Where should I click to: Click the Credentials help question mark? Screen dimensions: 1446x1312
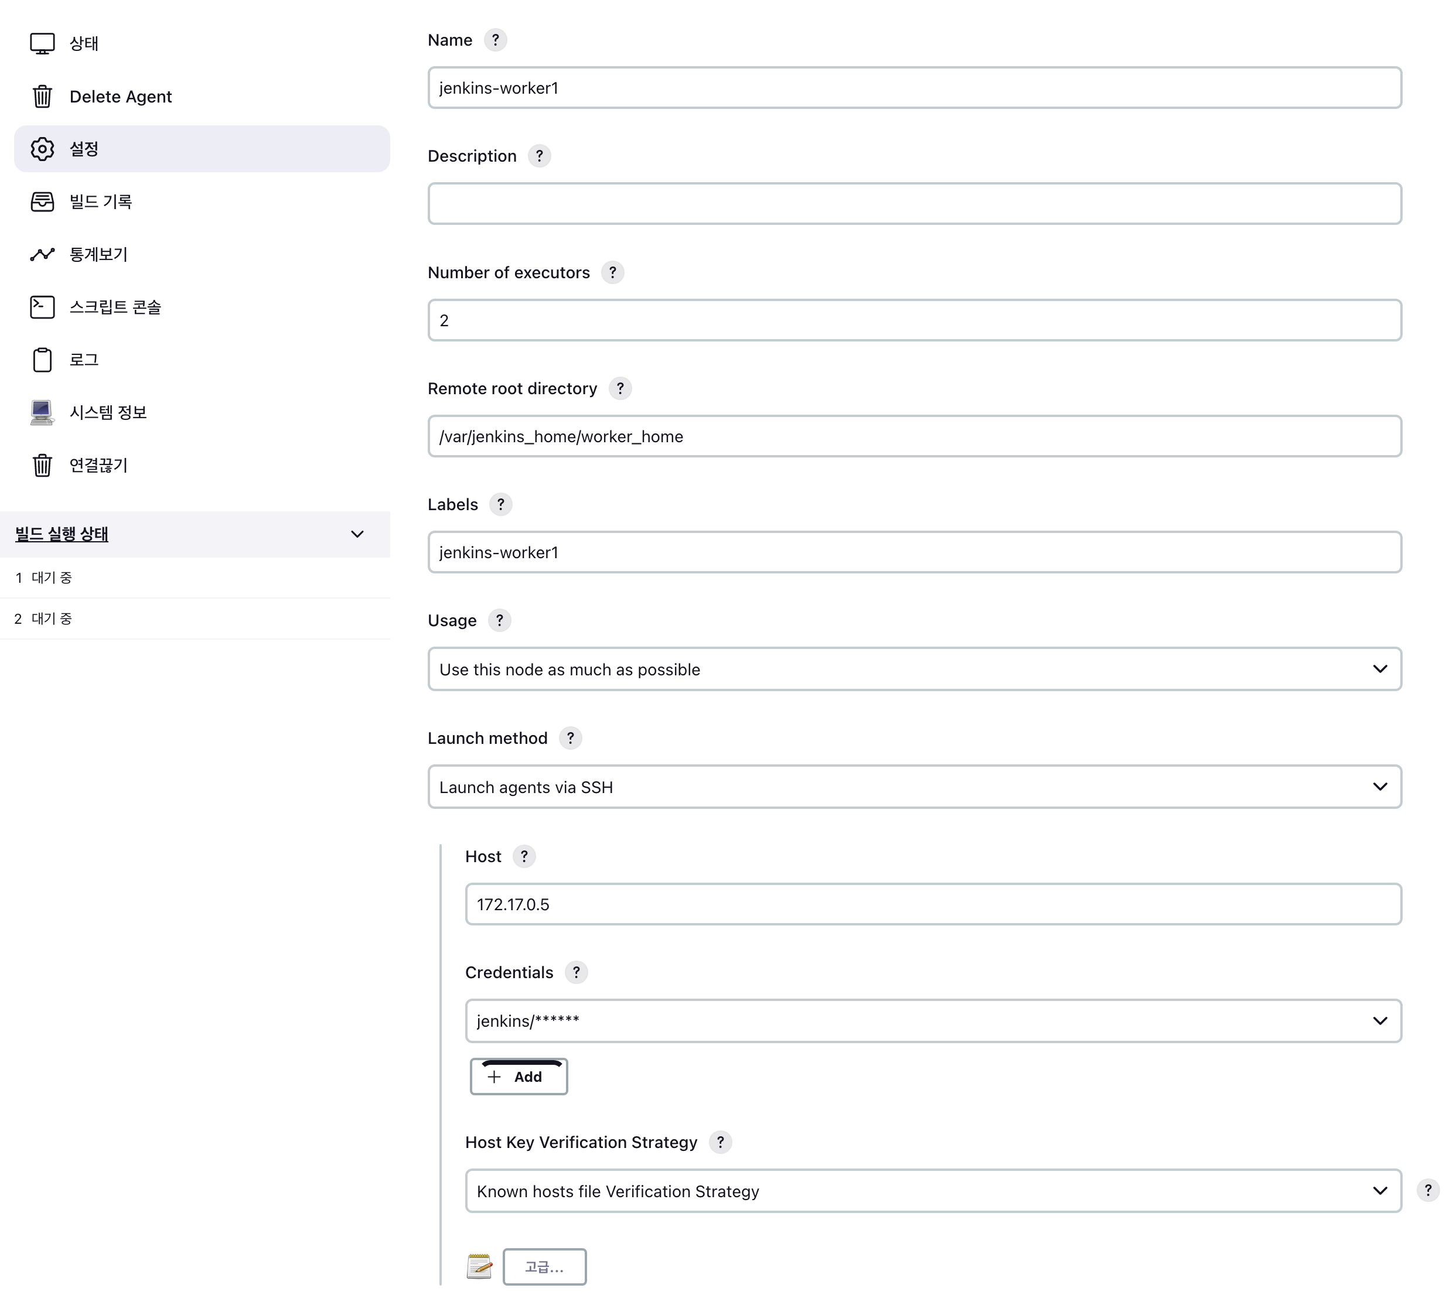pos(576,973)
